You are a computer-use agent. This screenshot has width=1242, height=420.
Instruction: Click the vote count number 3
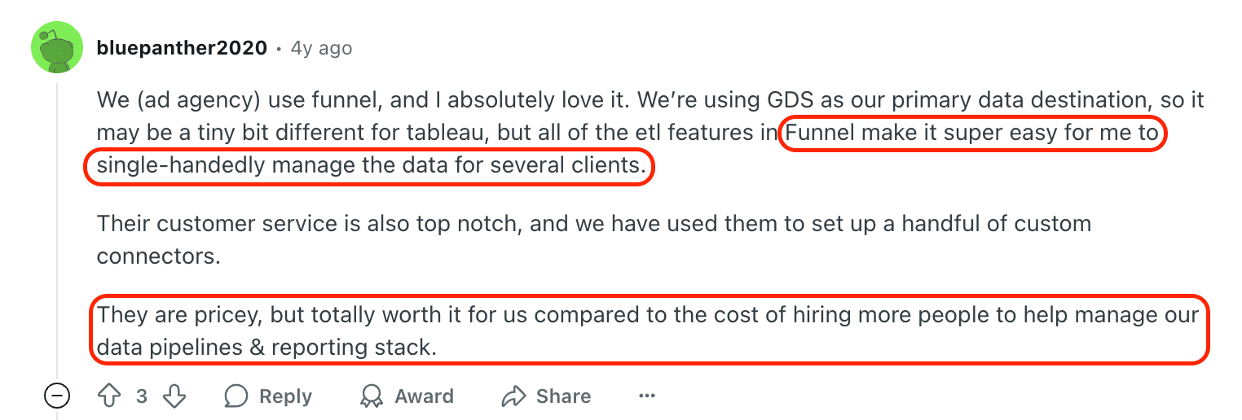click(142, 396)
